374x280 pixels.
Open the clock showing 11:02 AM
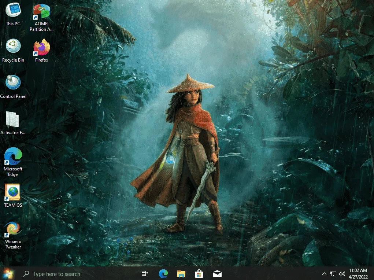click(358, 273)
